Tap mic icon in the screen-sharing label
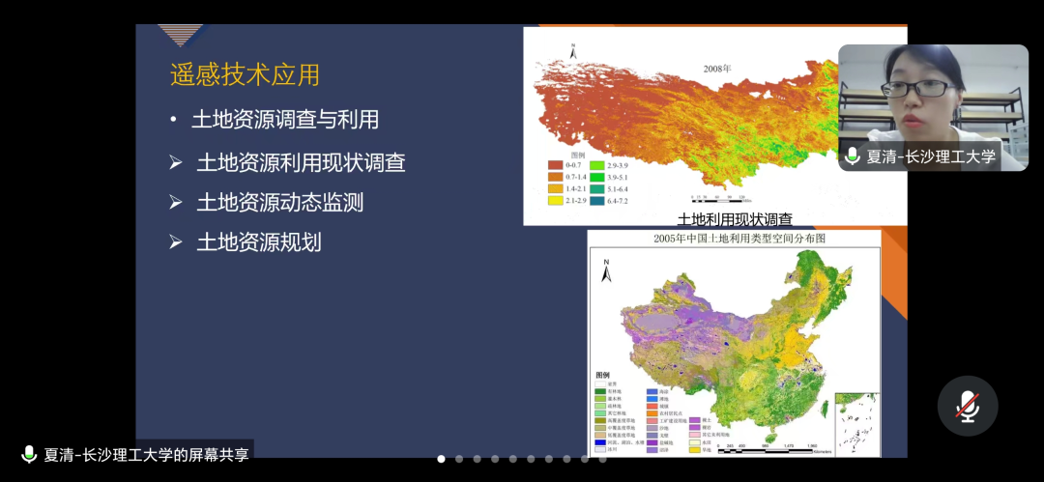The image size is (1044, 482). click(29, 454)
